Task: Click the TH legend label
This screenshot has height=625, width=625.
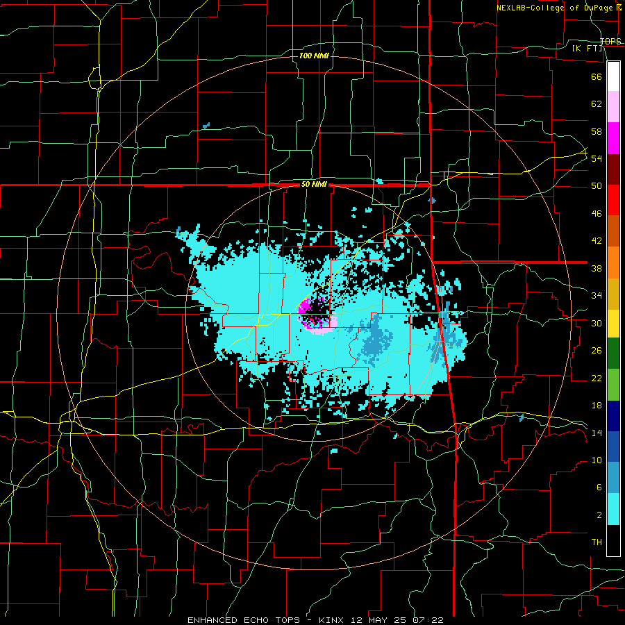Action: click(597, 542)
